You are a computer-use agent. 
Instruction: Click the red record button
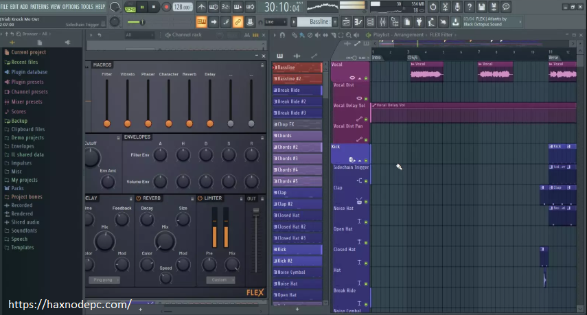click(166, 7)
